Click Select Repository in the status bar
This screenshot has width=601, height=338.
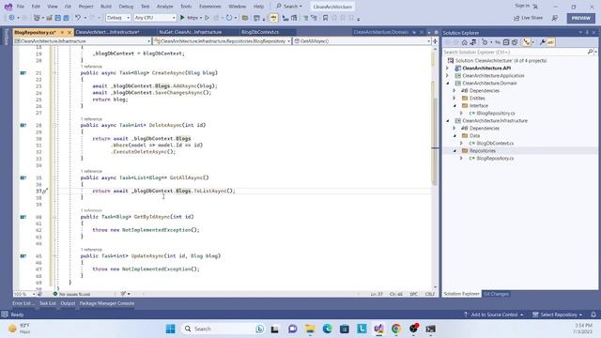(x=558, y=315)
